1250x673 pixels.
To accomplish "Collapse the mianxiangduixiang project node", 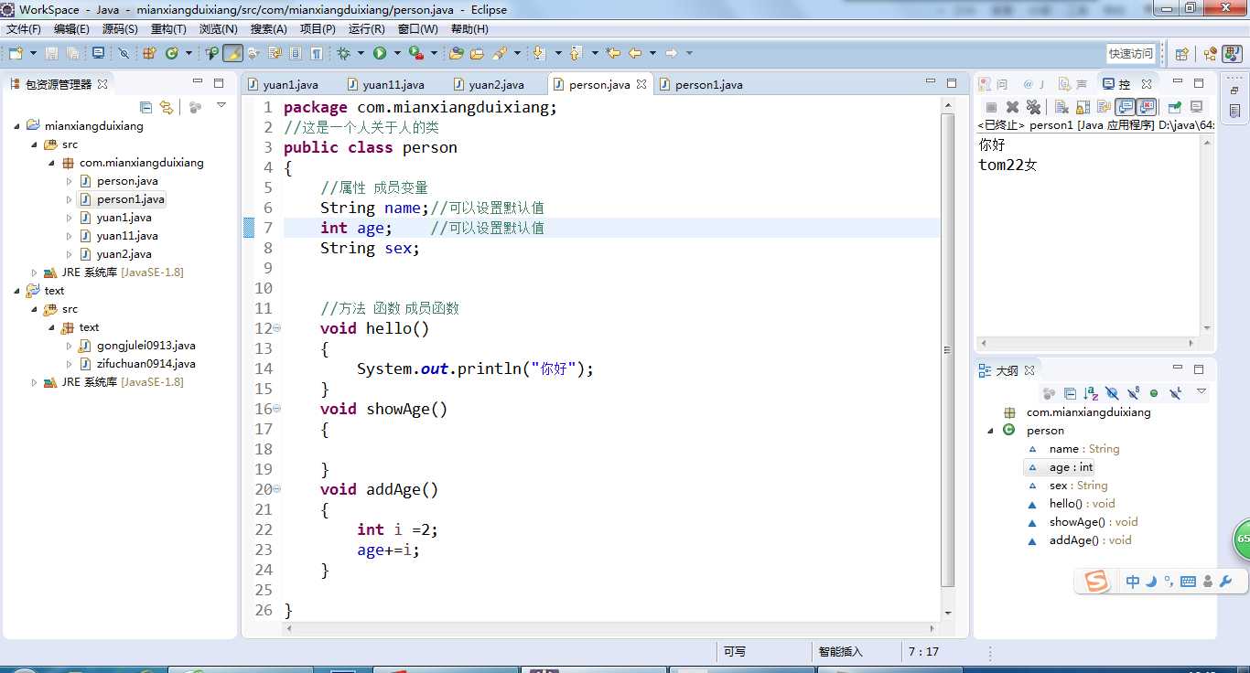I will coord(17,126).
